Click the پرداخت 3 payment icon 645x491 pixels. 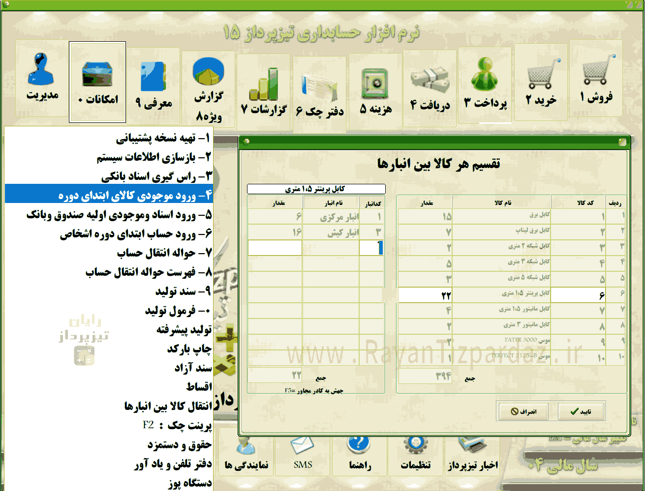pos(485,75)
